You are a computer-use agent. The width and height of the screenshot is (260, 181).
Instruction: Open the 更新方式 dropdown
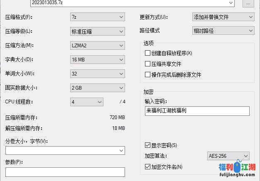223,17
